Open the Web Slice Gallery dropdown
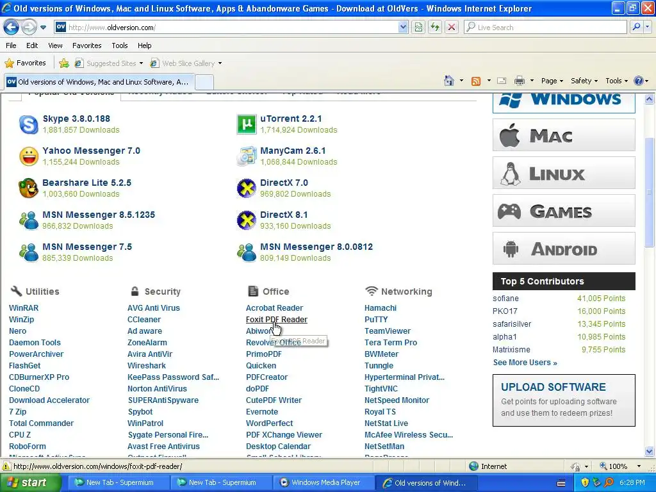Screen dimensions: 656x492 tap(186, 63)
